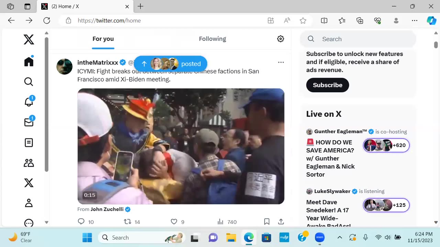Click LukeSlywaker listener name

click(x=332, y=191)
